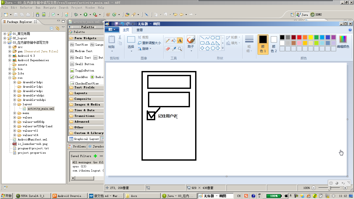354x199 pixels.
Task: Choose the Pentagon shape in shapes gallery
Action: [x=208, y=48]
